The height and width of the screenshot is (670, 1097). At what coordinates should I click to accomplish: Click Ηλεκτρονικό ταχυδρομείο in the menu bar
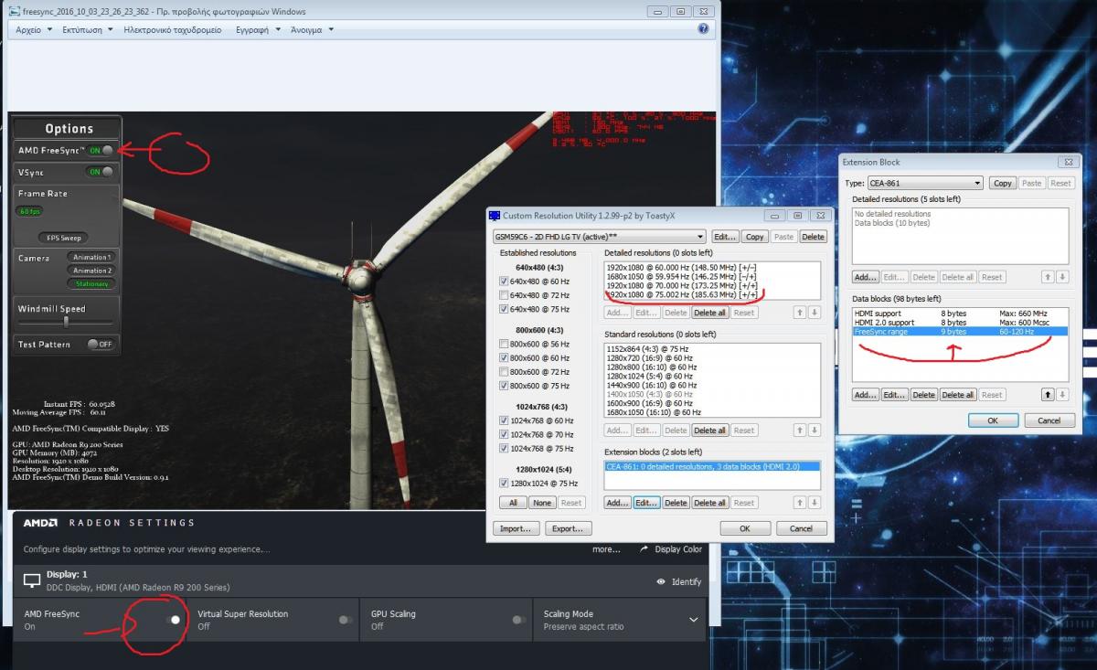[173, 29]
